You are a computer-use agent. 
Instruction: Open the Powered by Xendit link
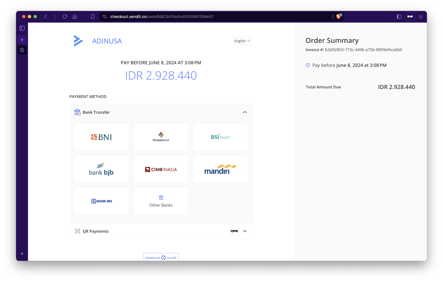tap(161, 257)
